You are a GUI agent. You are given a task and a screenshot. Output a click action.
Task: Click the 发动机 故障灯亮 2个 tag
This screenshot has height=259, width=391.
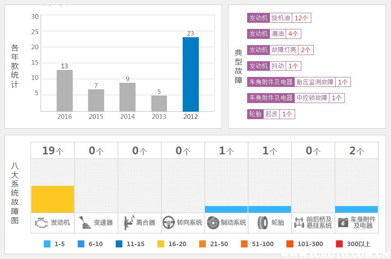[x=280, y=50]
